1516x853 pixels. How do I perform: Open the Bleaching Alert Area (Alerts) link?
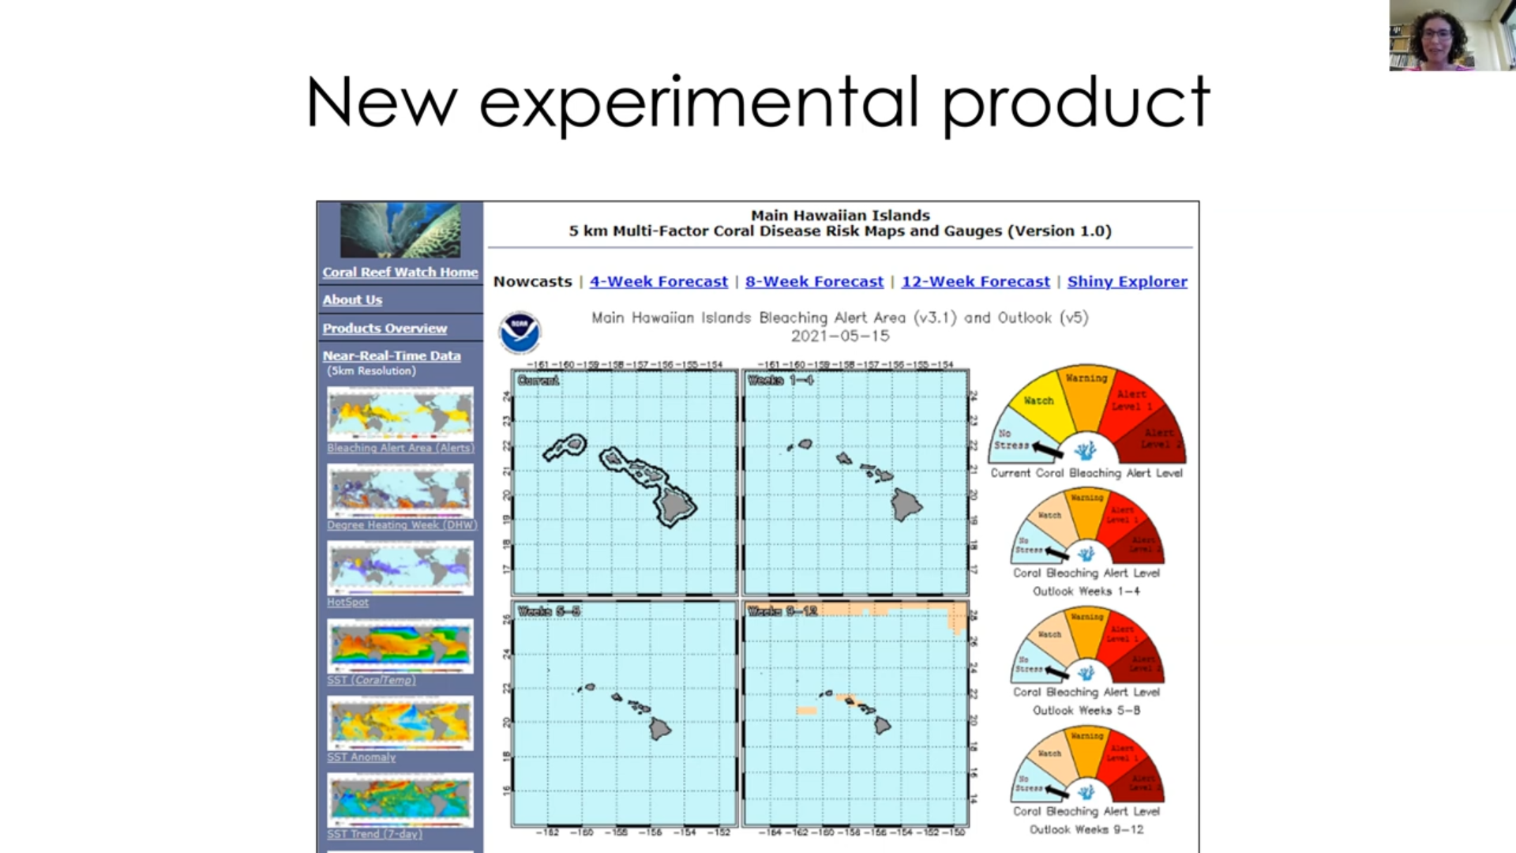[400, 448]
